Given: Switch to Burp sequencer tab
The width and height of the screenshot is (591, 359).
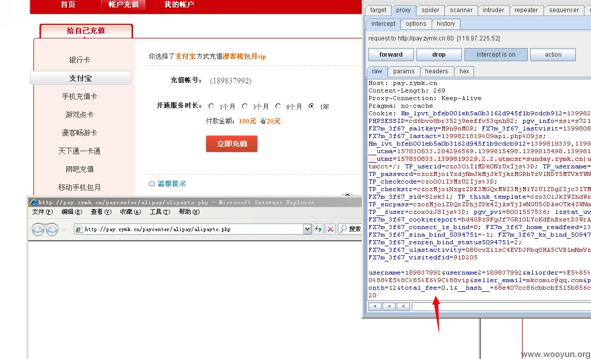Looking at the screenshot, I should [x=564, y=10].
